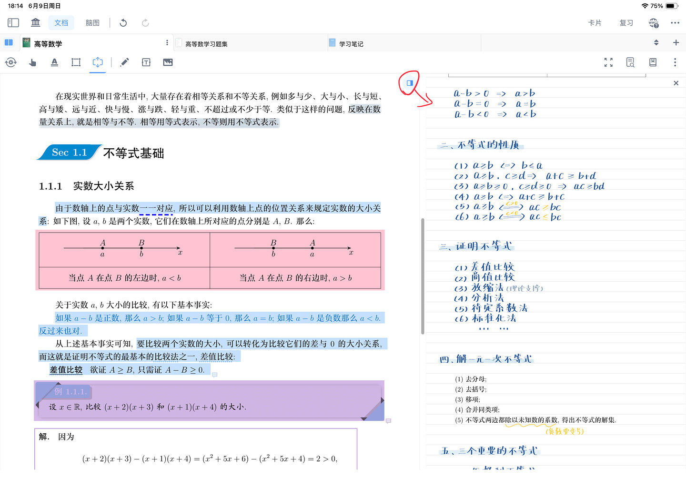Open the 卡片 cards view
The width and height of the screenshot is (686, 479).
tap(595, 23)
